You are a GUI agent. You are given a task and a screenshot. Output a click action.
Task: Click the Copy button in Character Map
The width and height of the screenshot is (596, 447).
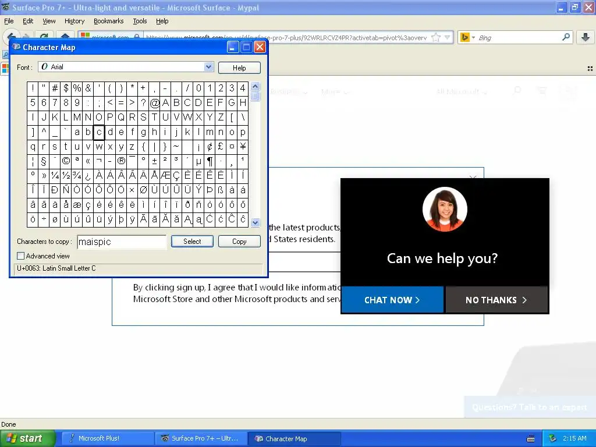click(x=239, y=242)
